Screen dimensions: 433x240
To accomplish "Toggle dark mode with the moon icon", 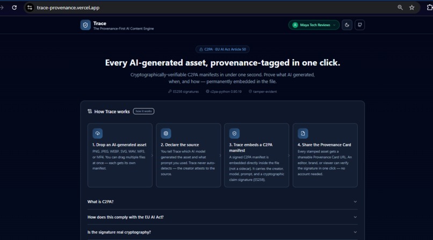I will 347,25.
